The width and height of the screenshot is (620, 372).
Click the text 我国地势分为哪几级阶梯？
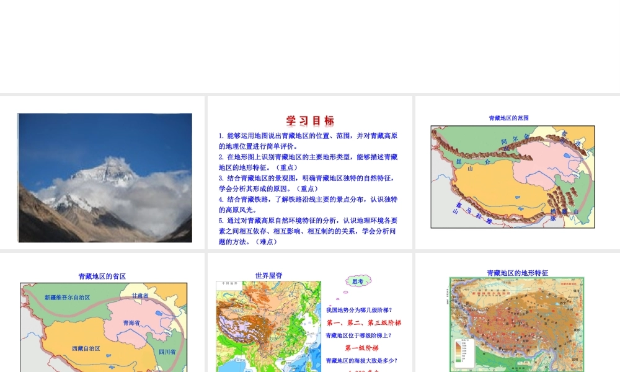[x=359, y=310]
